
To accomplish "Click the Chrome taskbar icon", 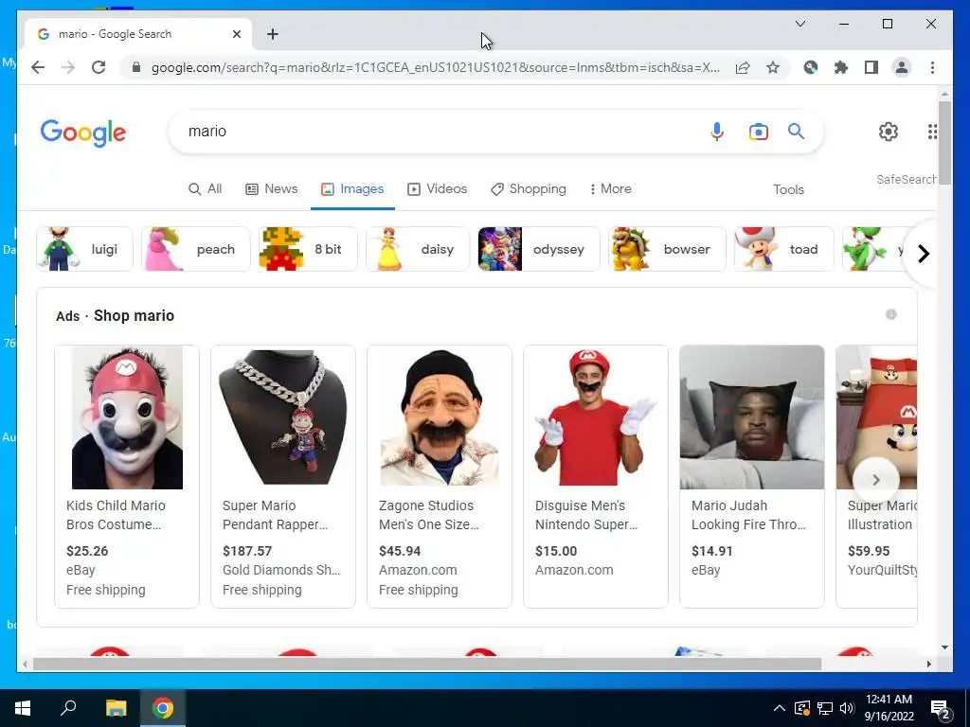I will (x=163, y=708).
